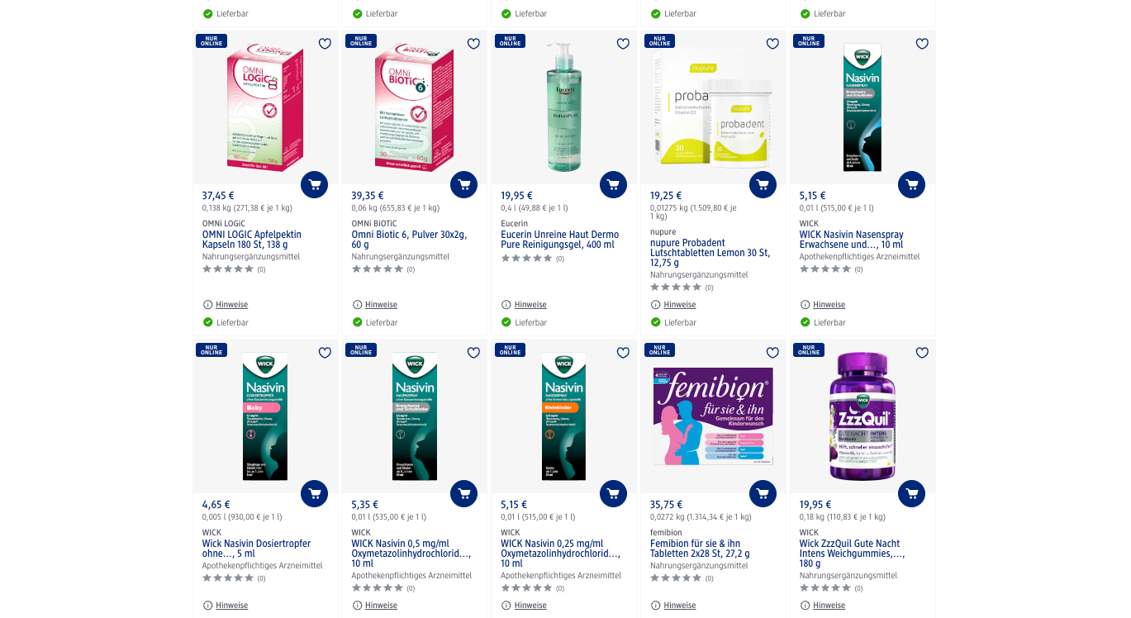Add OMNi LOGiC Apfelpektin Kapseln to cart

[314, 184]
